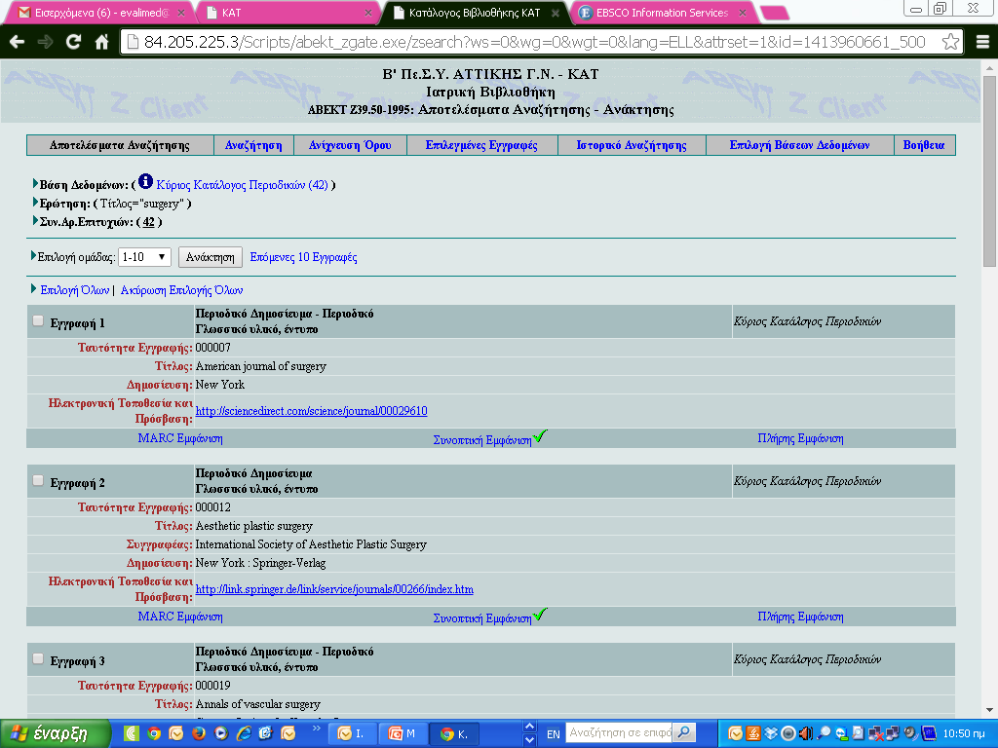Open the Αναζήτηση menu item
Image resolution: width=998 pixels, height=748 pixels.
point(253,145)
